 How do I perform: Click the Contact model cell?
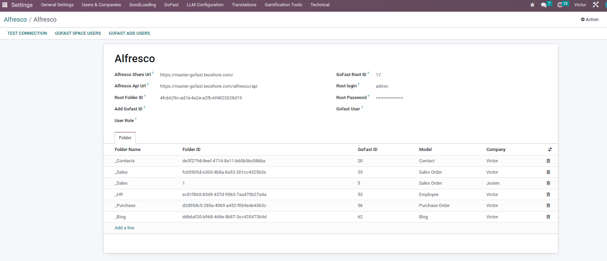(427, 161)
